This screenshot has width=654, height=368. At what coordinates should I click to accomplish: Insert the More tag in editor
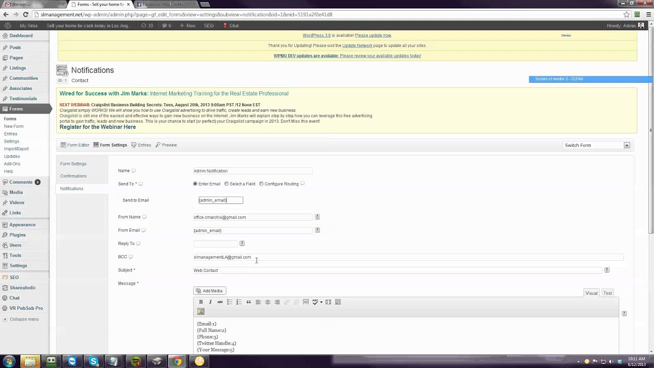(306, 302)
